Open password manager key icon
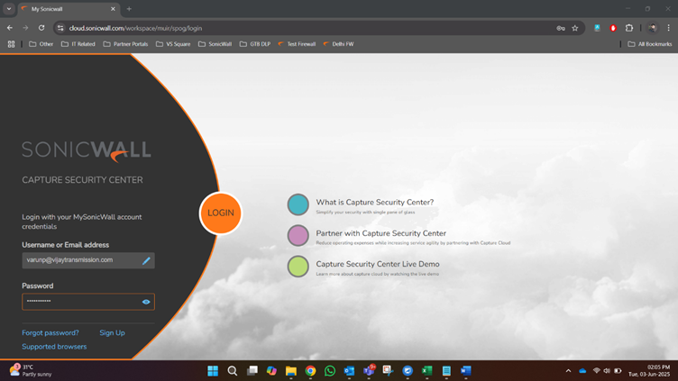This screenshot has height=381, width=678. (561, 28)
